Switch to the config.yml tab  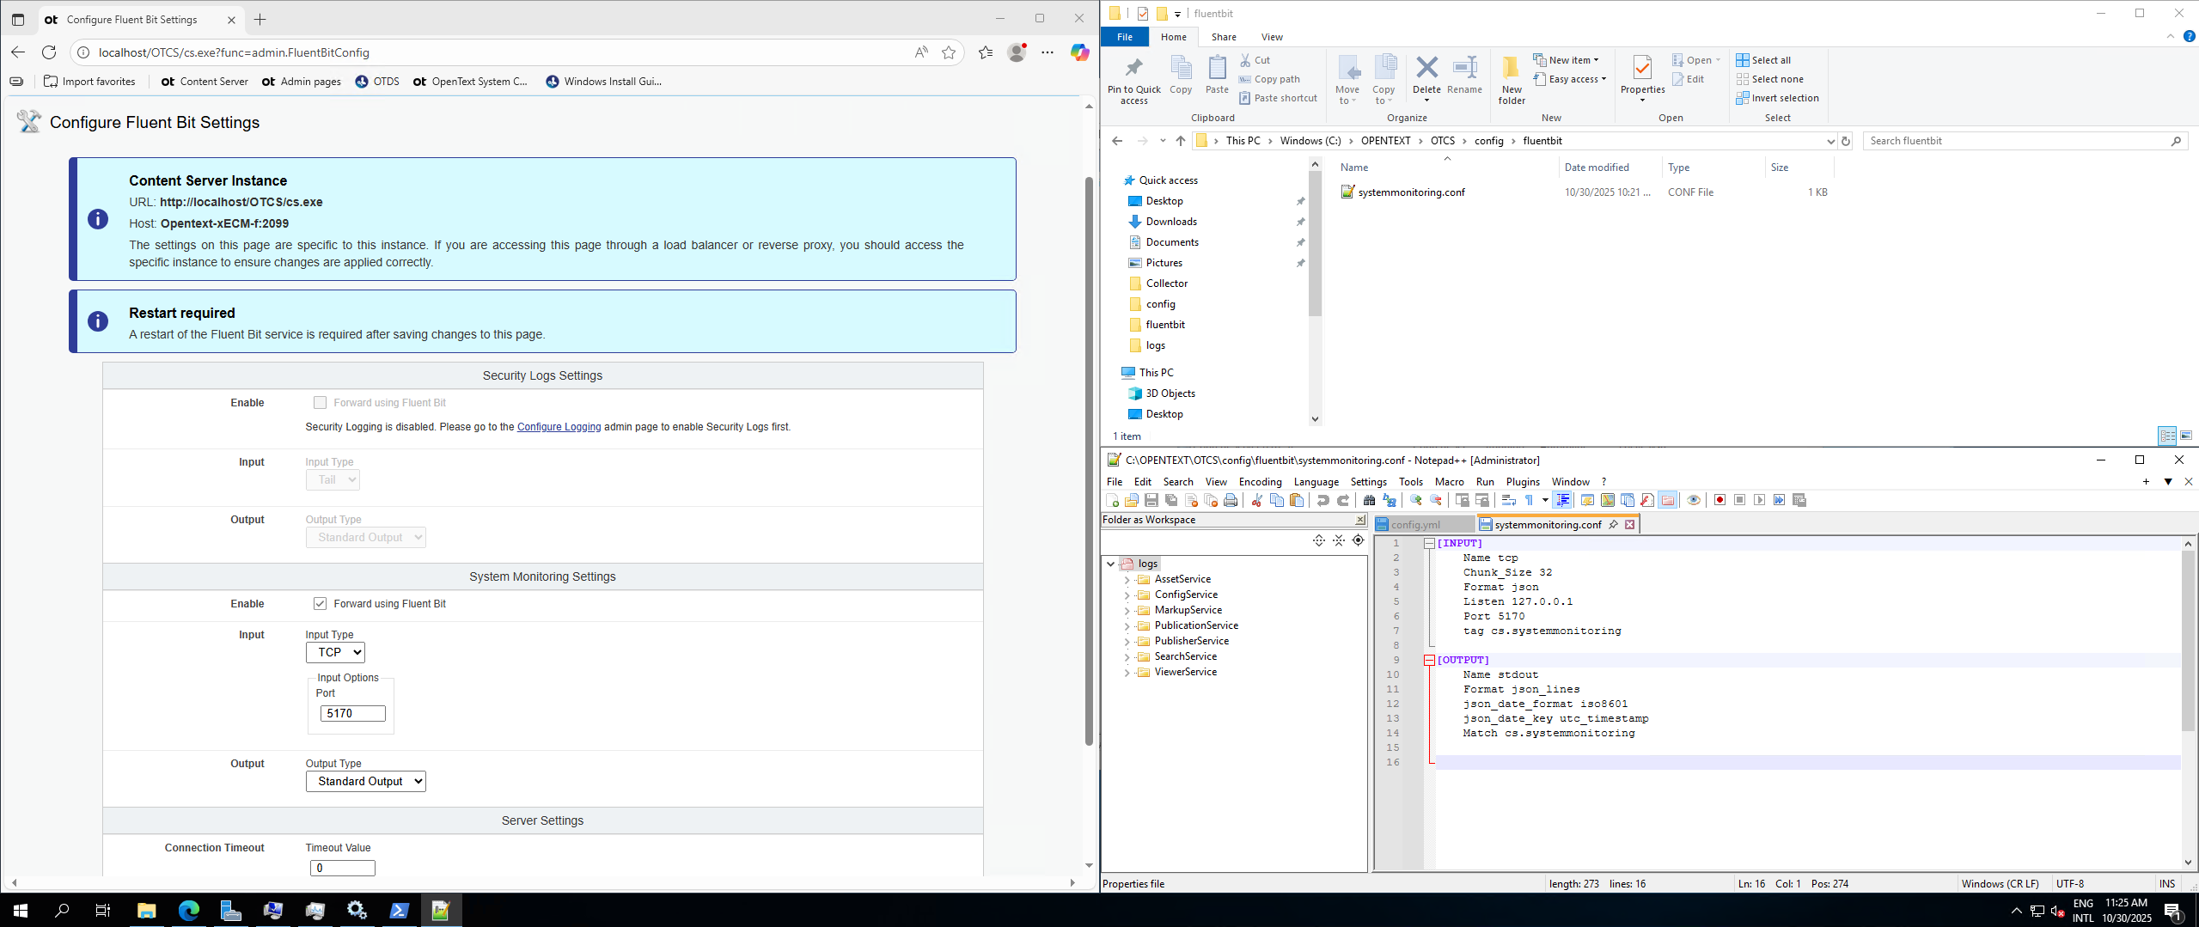(x=1415, y=525)
